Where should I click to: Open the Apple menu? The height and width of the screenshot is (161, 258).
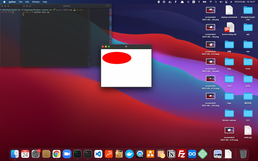point(4,2)
